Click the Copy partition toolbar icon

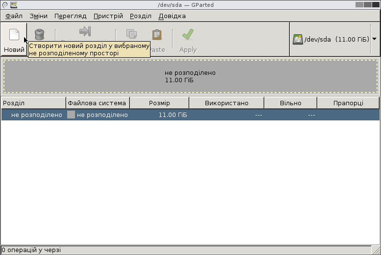[131, 34]
